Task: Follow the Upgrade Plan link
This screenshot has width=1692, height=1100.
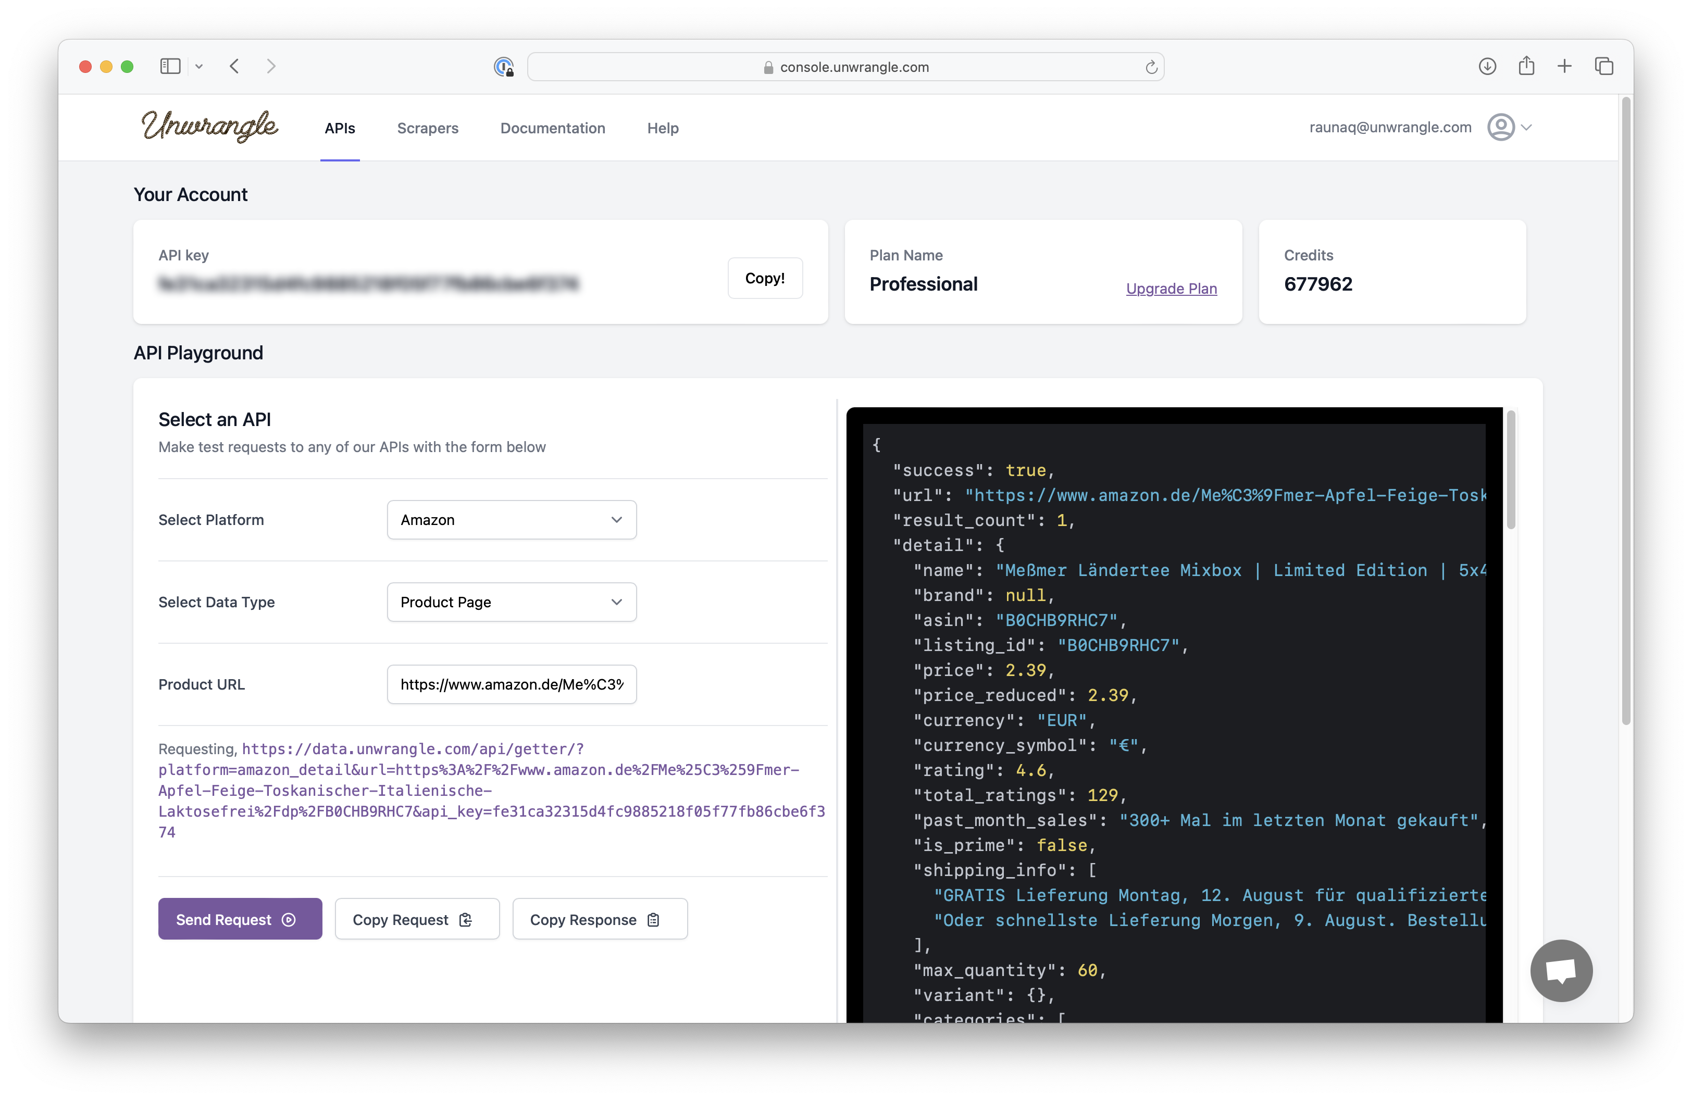Action: [x=1171, y=289]
